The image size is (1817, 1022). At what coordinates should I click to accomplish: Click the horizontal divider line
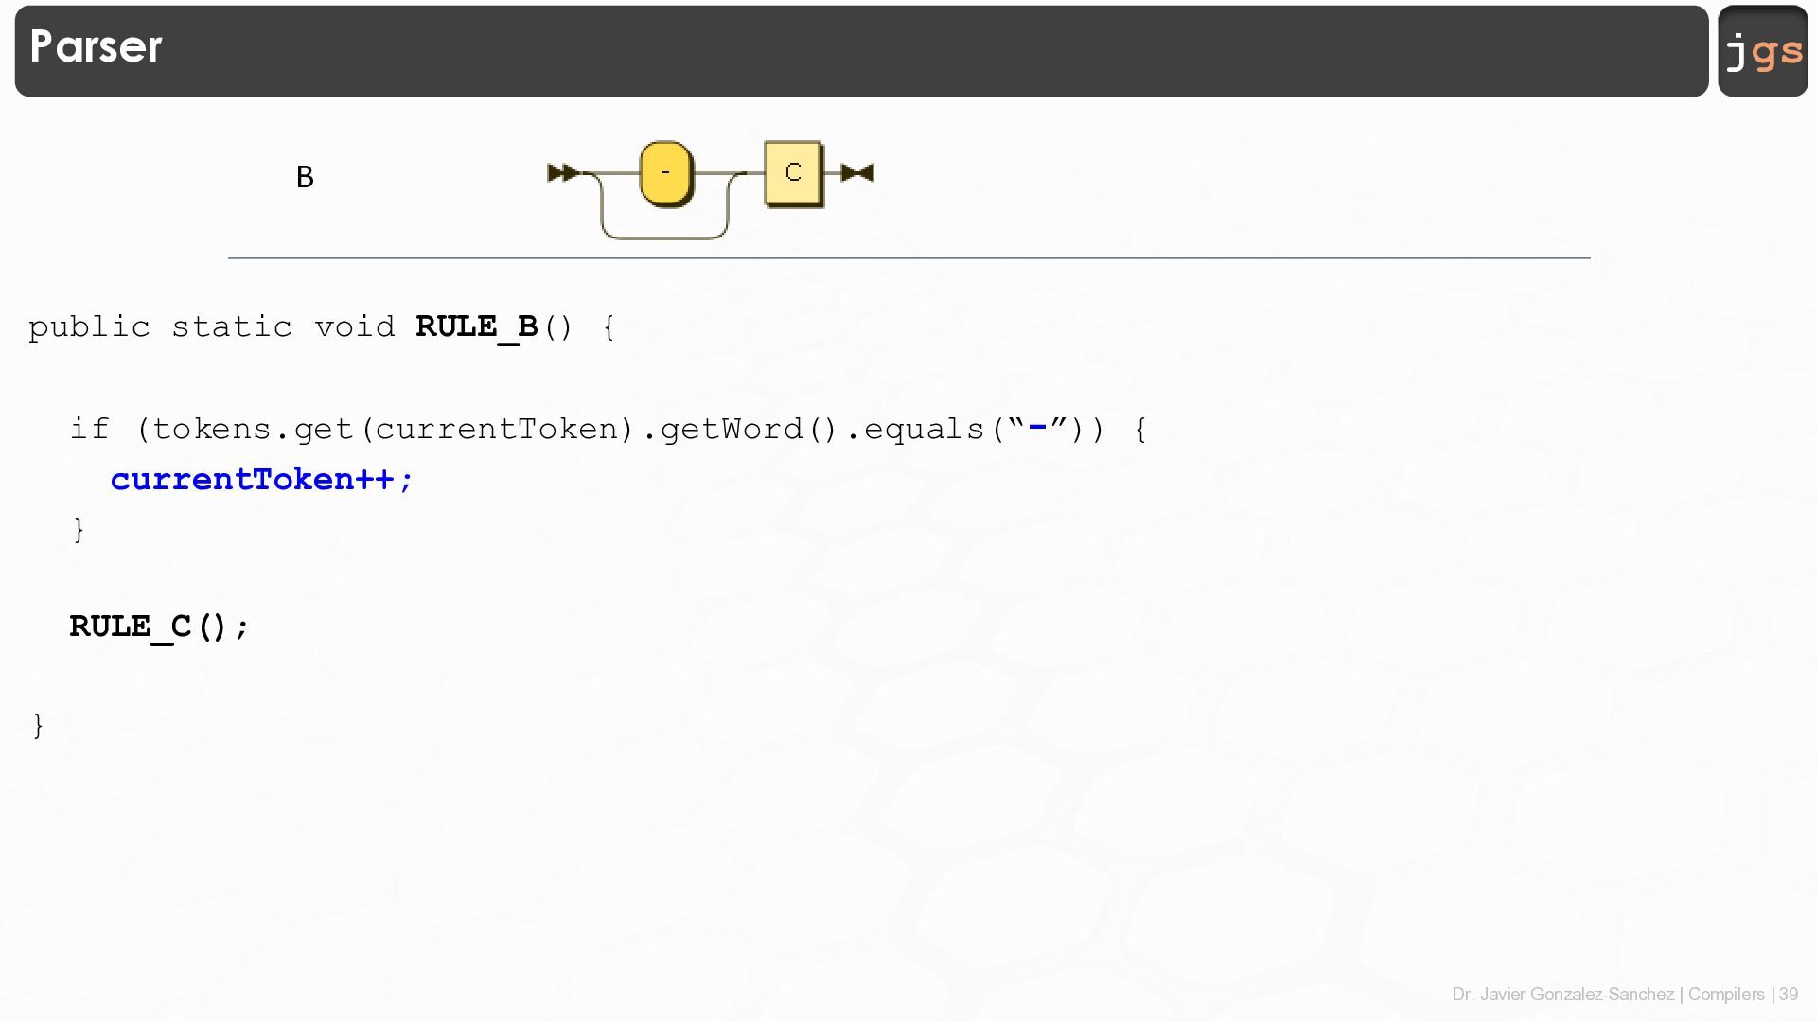(x=908, y=257)
